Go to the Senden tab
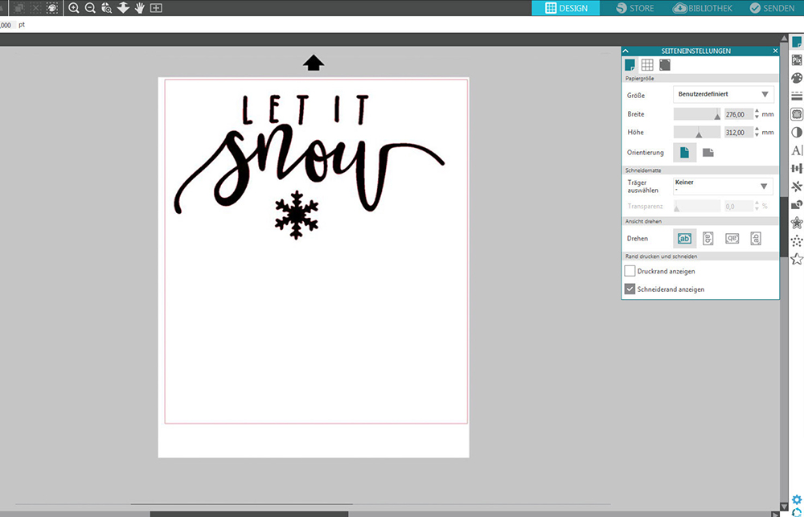This screenshot has height=517, width=804. [x=772, y=8]
